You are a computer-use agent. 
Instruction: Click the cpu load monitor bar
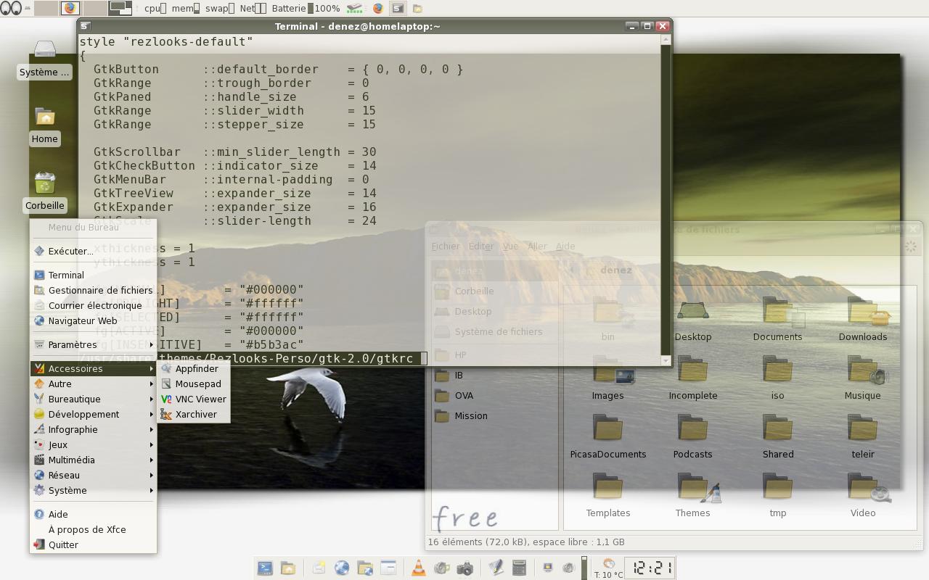163,9
